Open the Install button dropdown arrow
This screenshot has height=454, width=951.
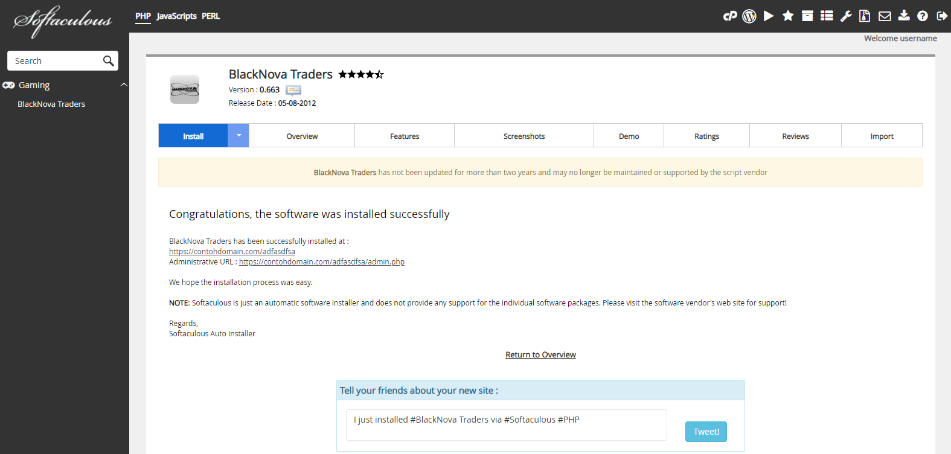239,136
